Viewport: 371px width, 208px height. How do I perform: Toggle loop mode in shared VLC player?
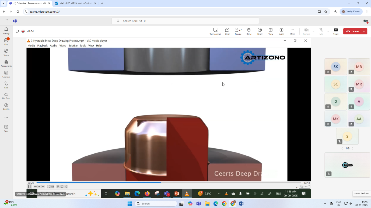tap(62, 187)
